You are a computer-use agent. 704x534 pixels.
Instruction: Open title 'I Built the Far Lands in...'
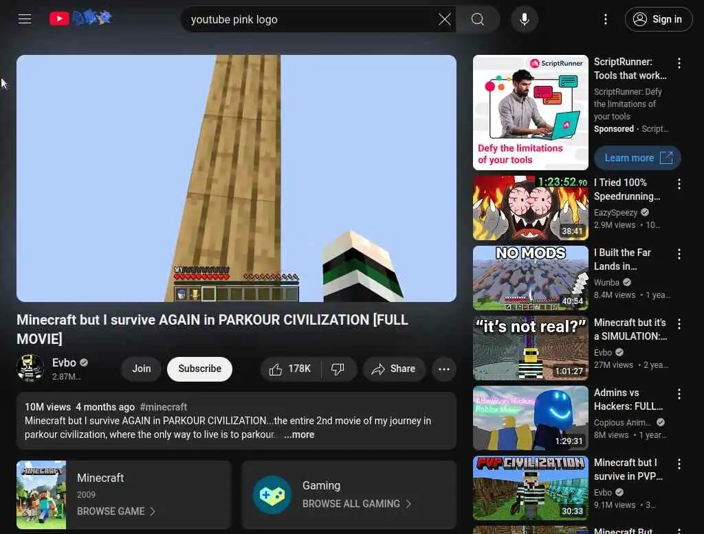pyautogui.click(x=622, y=259)
